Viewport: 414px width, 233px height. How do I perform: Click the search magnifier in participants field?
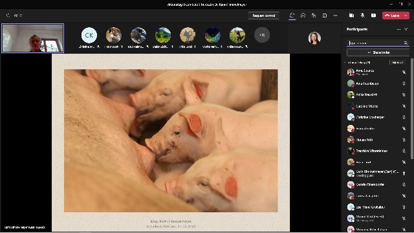click(406, 43)
